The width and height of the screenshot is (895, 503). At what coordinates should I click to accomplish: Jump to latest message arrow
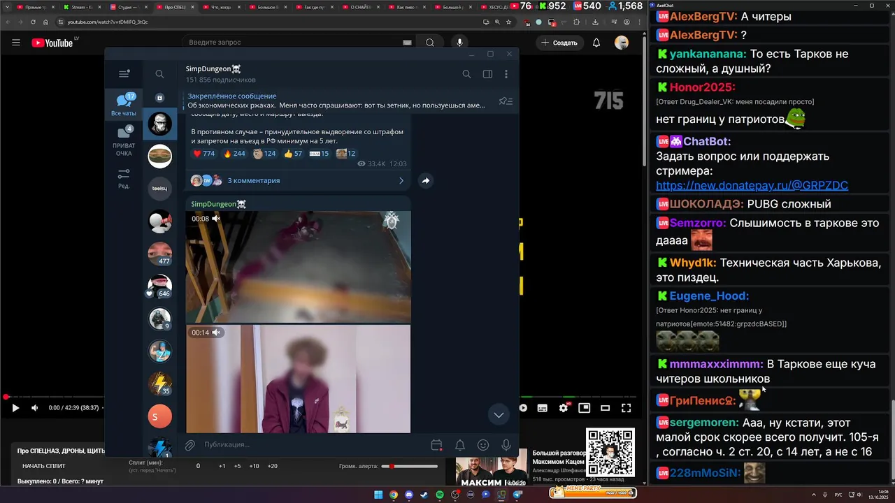point(499,414)
